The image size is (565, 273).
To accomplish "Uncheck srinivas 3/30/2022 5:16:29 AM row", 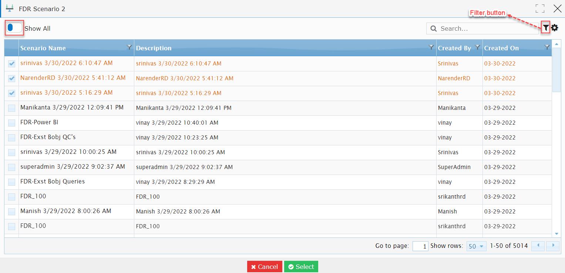I will tap(12, 93).
